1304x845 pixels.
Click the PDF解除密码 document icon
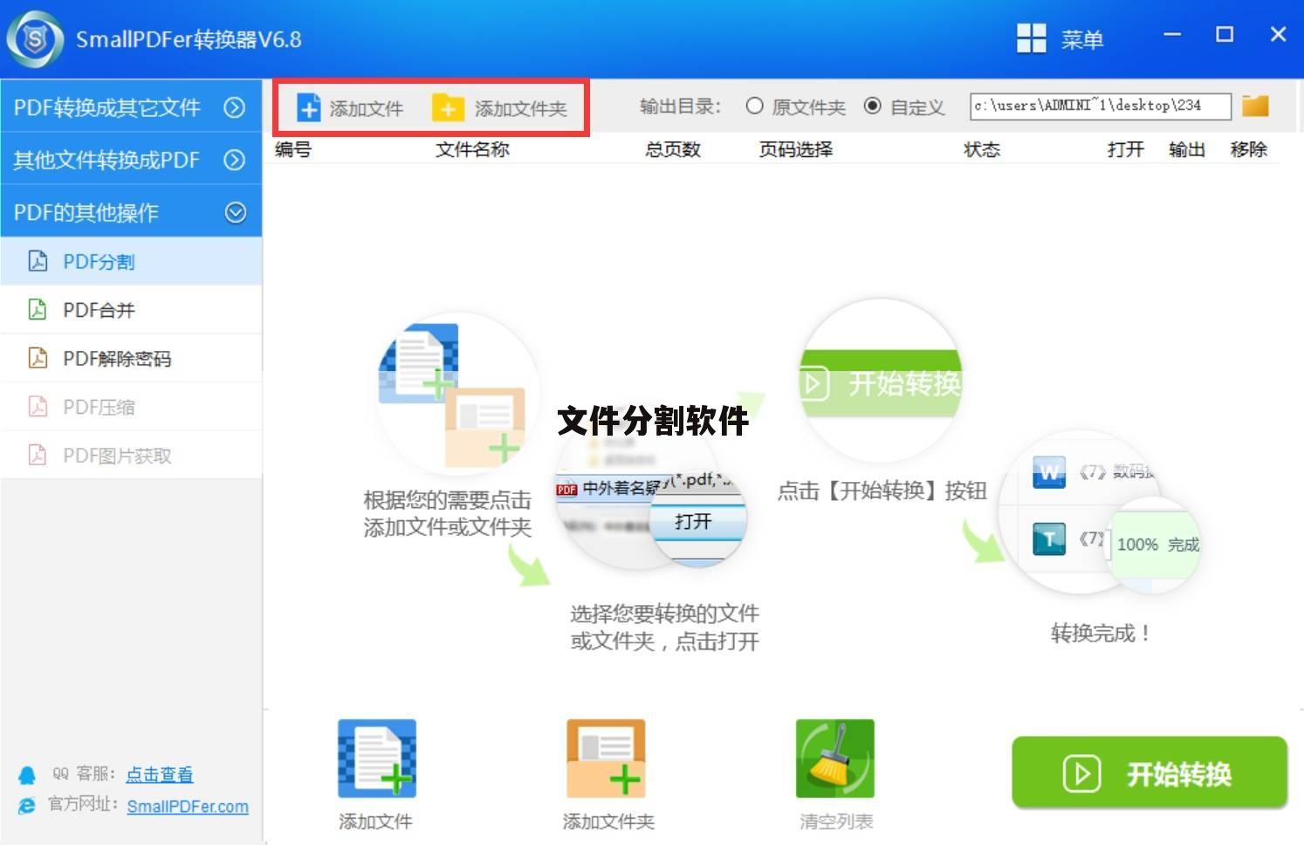[x=38, y=358]
